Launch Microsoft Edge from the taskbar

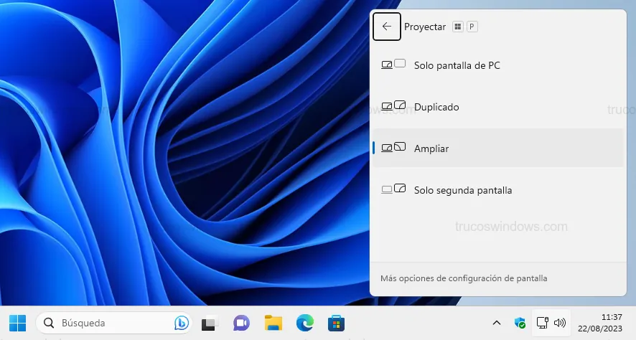point(304,323)
